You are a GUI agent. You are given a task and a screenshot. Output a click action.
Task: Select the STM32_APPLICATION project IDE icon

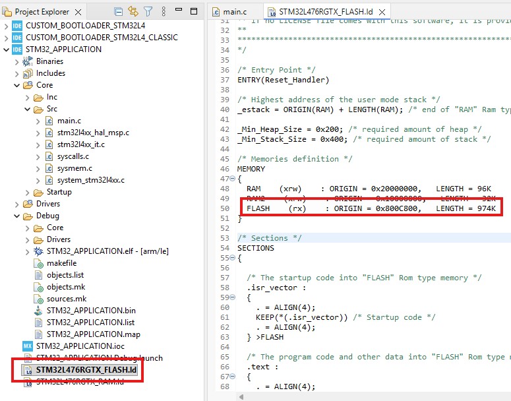(x=17, y=49)
